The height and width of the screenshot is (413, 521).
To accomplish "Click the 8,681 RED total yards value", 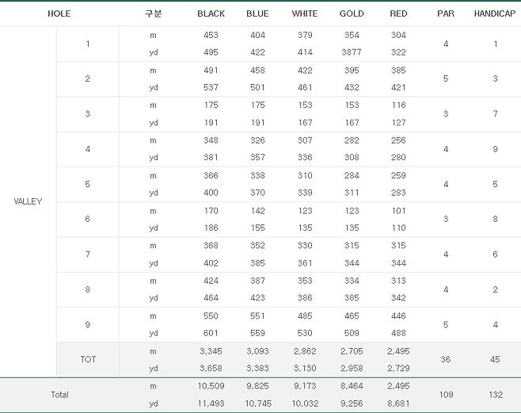I will (x=399, y=403).
